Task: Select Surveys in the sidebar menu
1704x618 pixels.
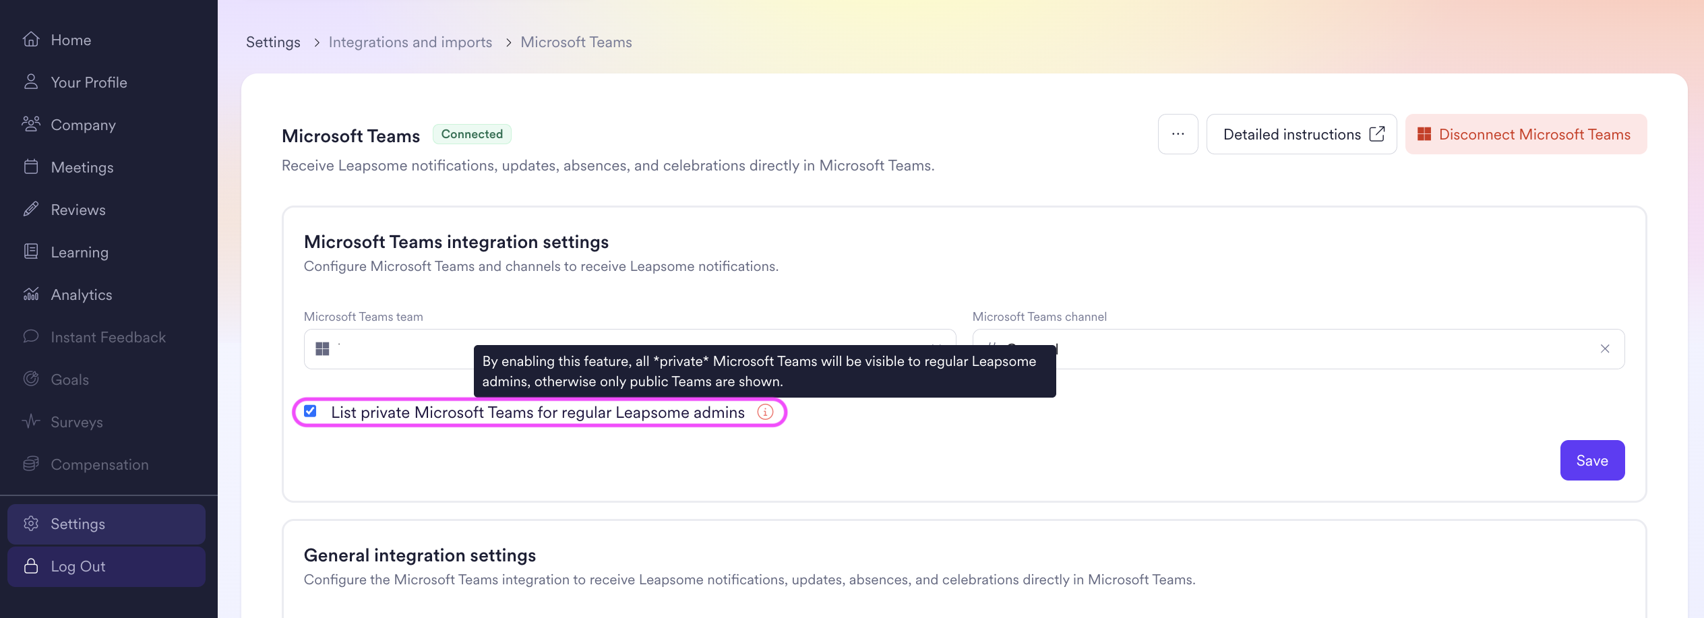Action: point(77,423)
